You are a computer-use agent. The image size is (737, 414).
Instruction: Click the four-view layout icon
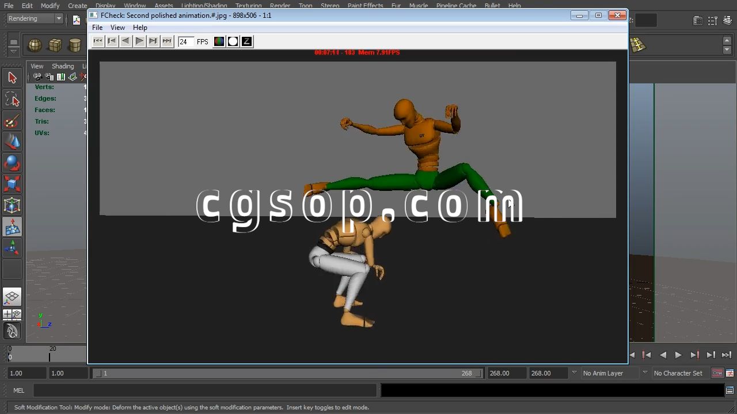12,314
